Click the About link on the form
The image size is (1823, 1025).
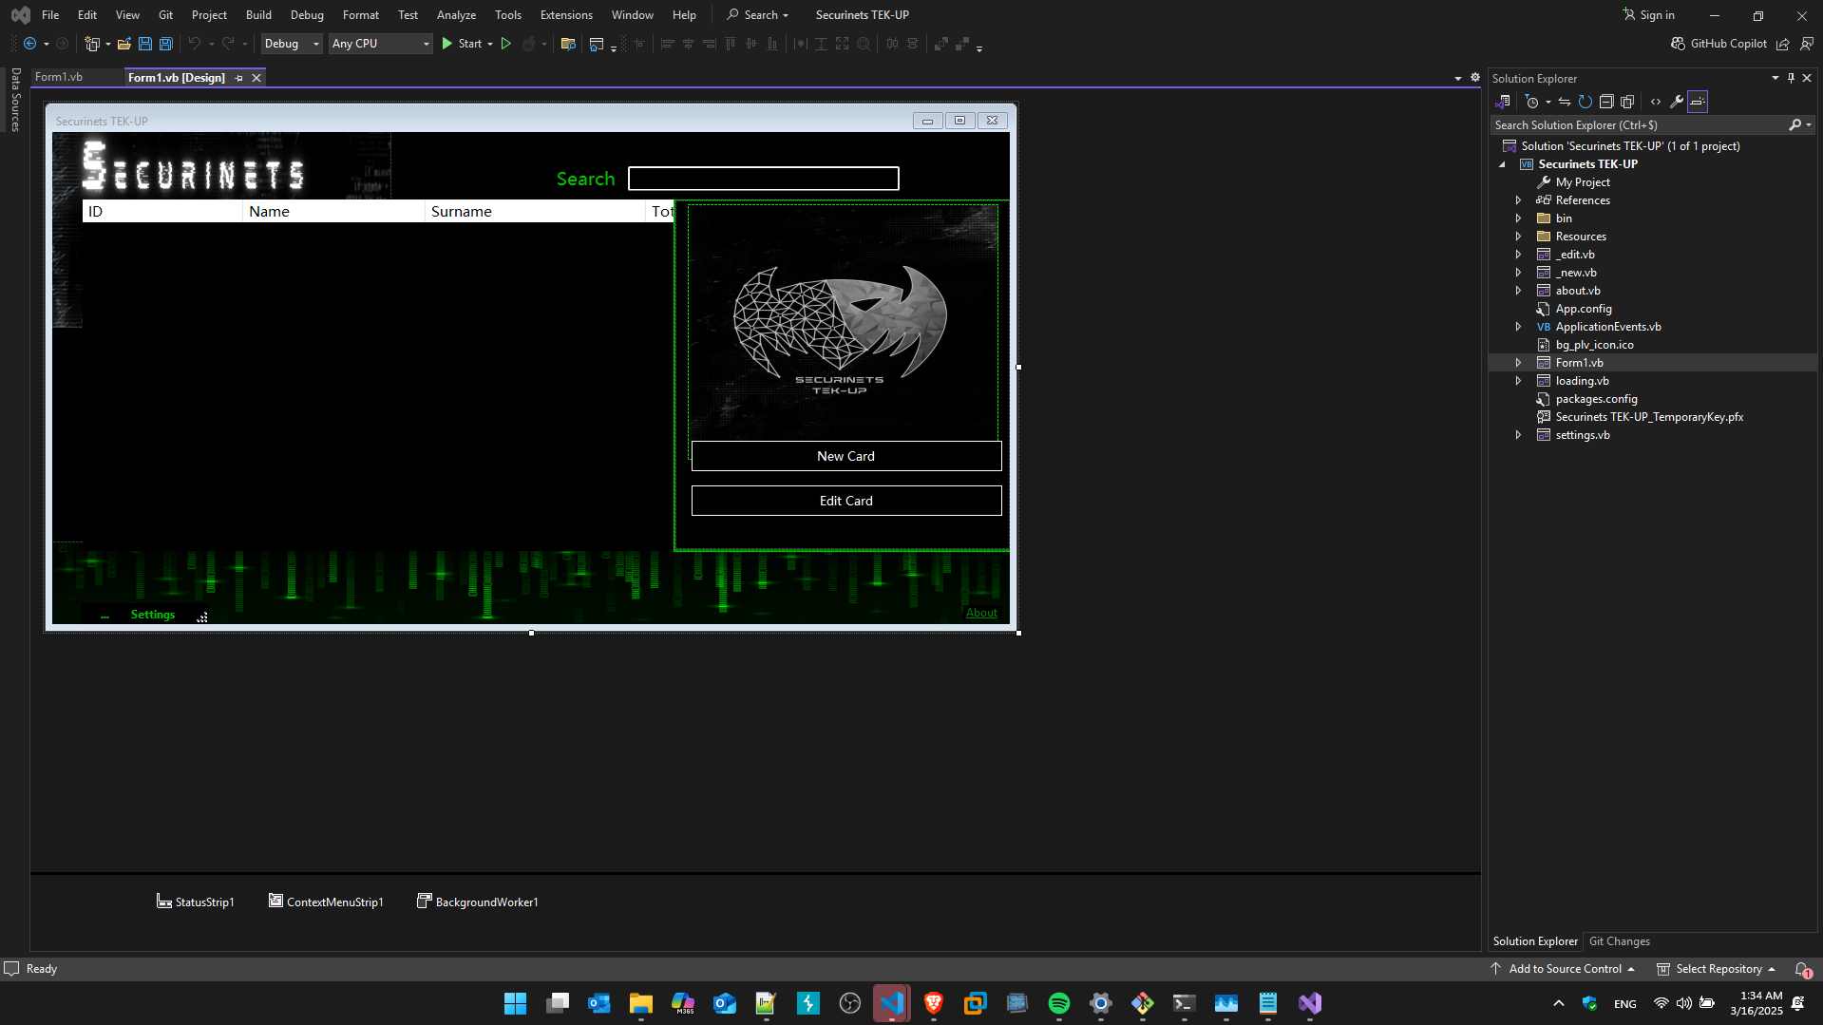tap(981, 613)
